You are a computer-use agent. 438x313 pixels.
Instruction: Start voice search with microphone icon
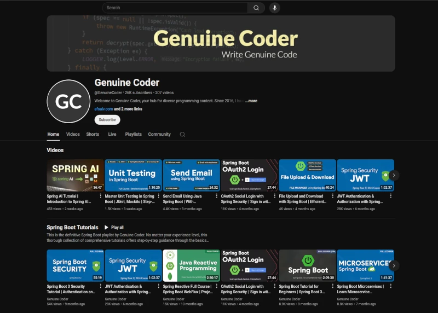(275, 8)
